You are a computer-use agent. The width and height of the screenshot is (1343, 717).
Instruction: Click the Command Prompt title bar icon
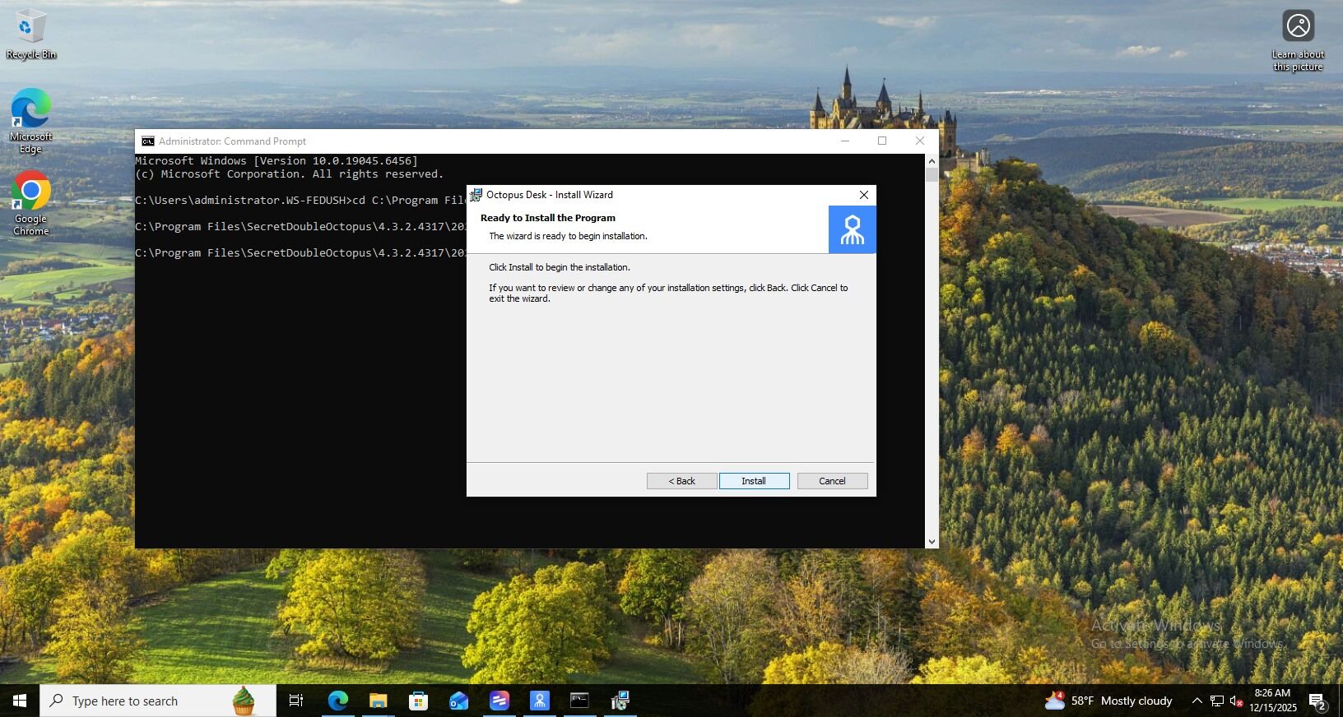148,141
